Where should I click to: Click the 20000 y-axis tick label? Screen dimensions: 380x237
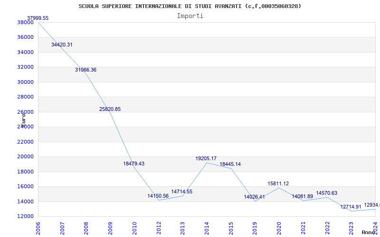(x=25, y=157)
